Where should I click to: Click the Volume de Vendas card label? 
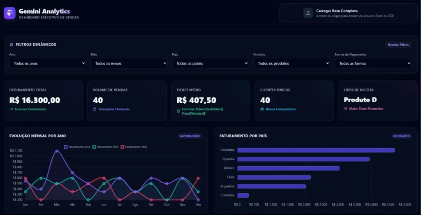[x=110, y=90]
